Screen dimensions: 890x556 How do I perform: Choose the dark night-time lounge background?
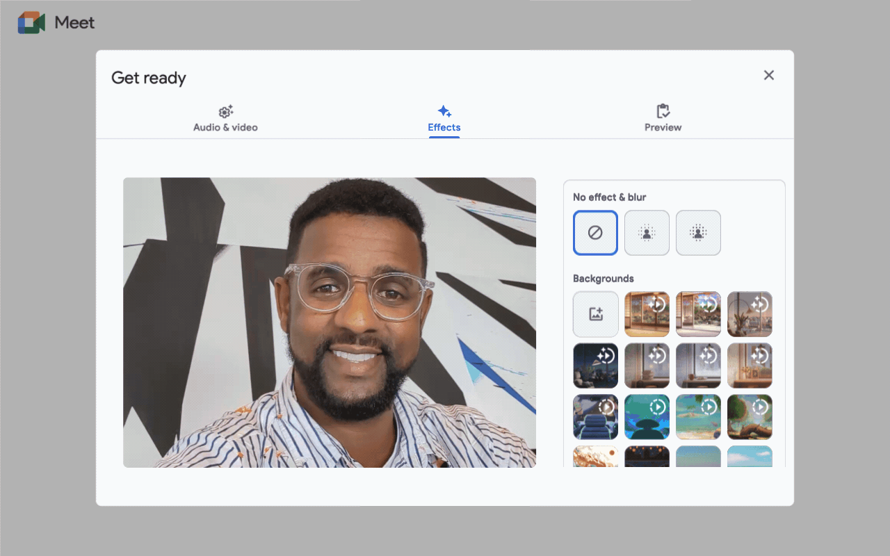(595, 366)
